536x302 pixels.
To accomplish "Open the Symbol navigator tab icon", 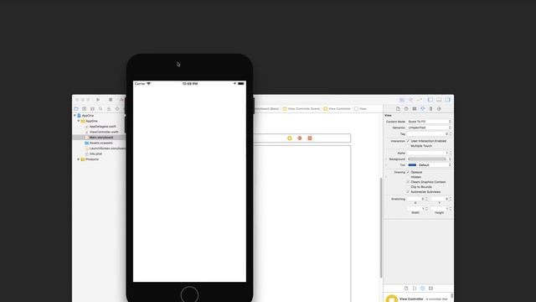I will click(85, 109).
